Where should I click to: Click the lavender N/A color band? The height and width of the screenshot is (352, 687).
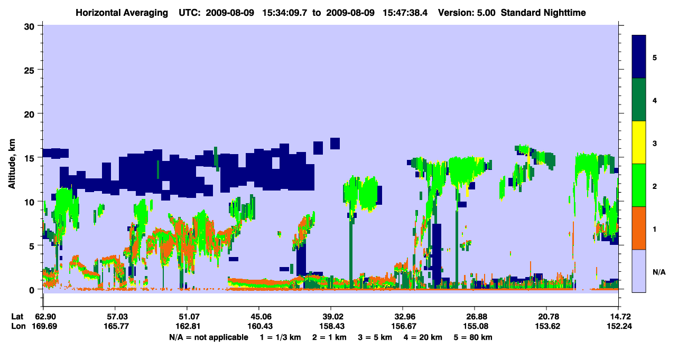pyautogui.click(x=639, y=271)
